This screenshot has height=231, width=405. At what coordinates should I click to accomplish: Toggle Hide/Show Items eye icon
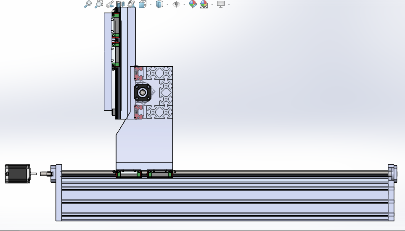pos(176,4)
